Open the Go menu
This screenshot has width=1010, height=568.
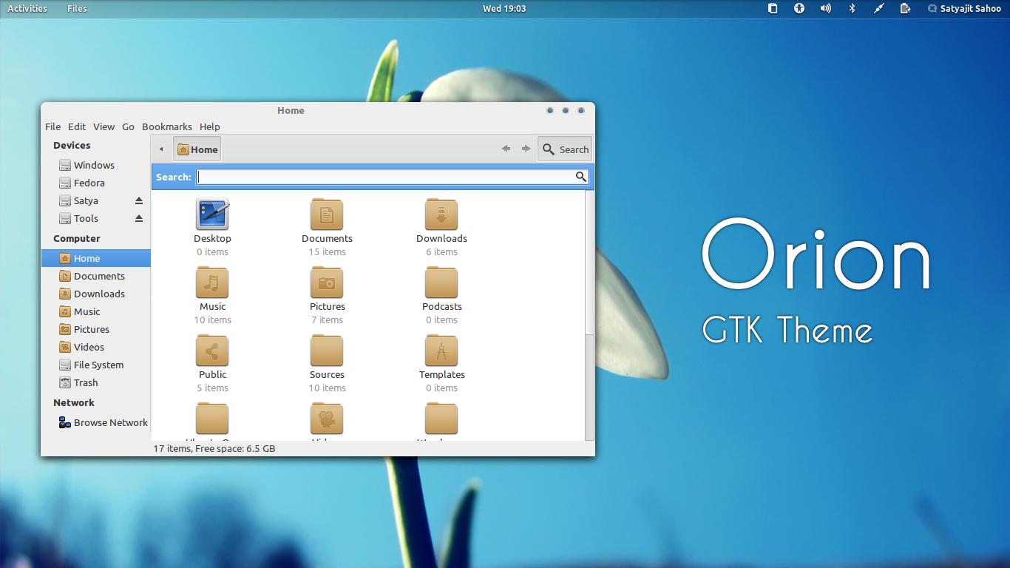coord(128,126)
